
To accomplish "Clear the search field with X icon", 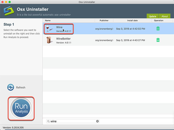I will click(97, 121).
